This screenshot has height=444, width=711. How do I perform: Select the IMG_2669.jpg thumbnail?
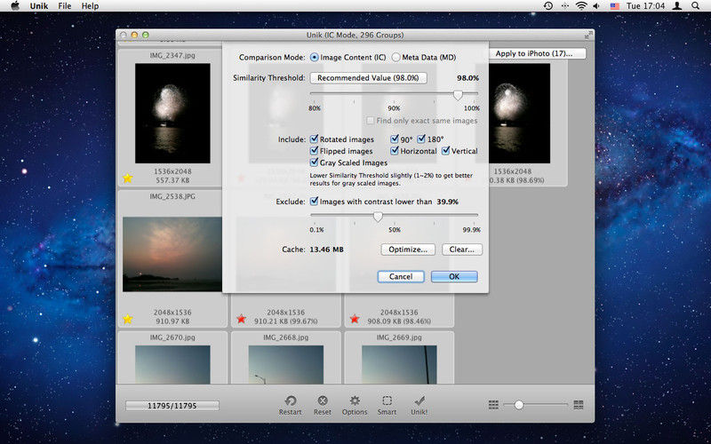click(x=399, y=365)
